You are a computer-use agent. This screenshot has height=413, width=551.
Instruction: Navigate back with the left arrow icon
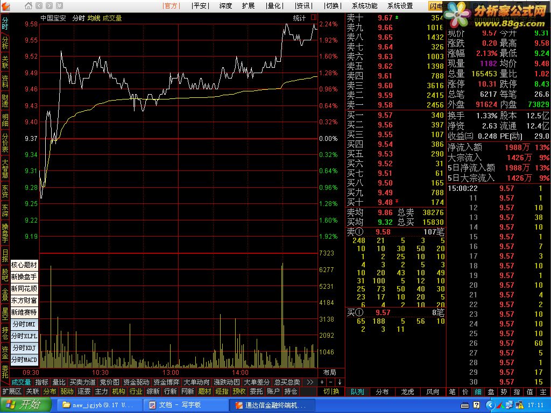(39, 5)
